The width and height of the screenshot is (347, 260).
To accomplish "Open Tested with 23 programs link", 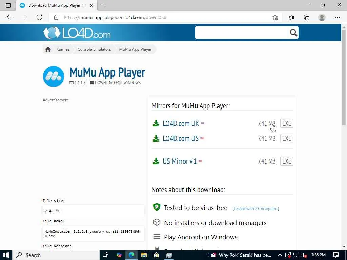I will click(x=256, y=209).
